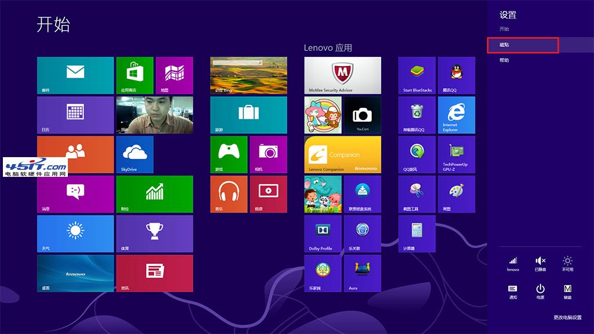Viewport: 594px width, 334px height.
Task: Open the Calculator (计算器) tile
Action: click(x=417, y=233)
